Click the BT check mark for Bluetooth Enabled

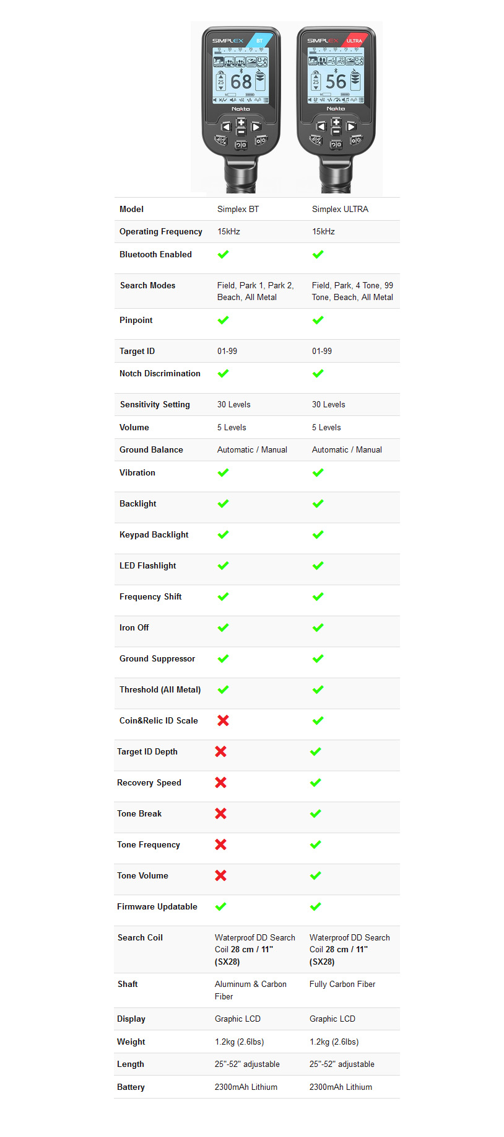224,254
